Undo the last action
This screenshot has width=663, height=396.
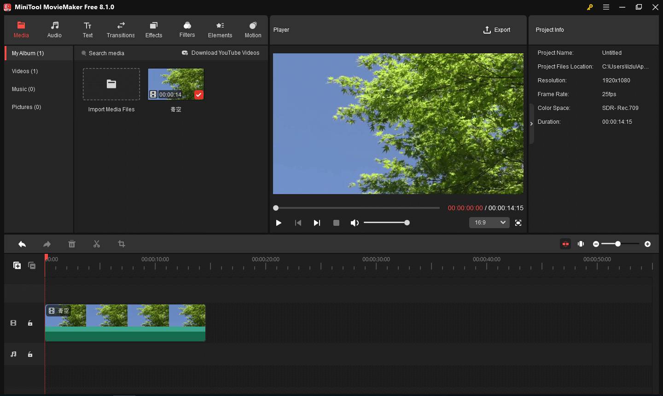pos(22,244)
